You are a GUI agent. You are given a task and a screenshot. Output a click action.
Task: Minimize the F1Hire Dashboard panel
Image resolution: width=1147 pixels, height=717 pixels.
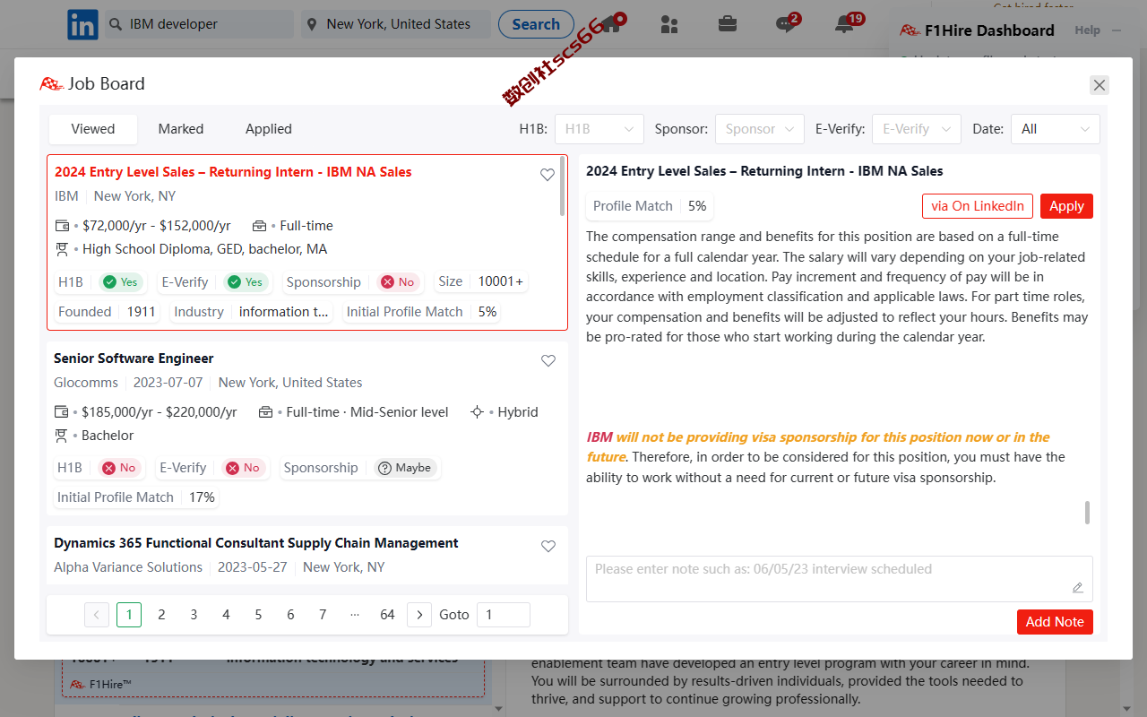(x=1117, y=30)
